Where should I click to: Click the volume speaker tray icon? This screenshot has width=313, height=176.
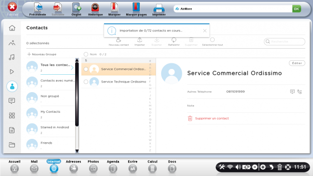(238, 167)
